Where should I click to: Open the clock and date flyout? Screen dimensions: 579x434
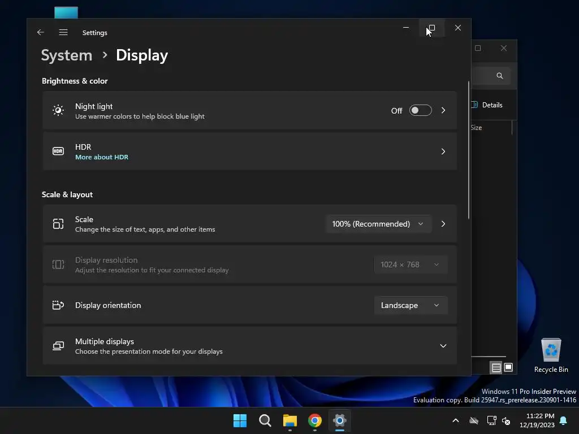[537, 420]
